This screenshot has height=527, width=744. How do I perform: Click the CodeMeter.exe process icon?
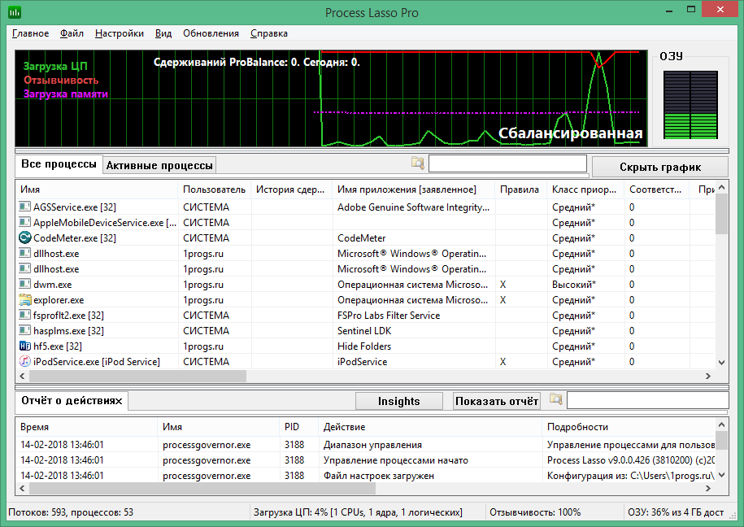[x=25, y=238]
